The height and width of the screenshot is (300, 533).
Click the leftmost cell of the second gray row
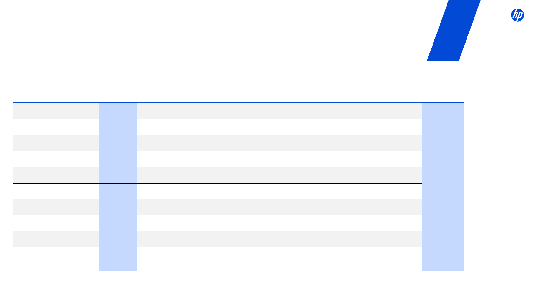tap(56, 143)
